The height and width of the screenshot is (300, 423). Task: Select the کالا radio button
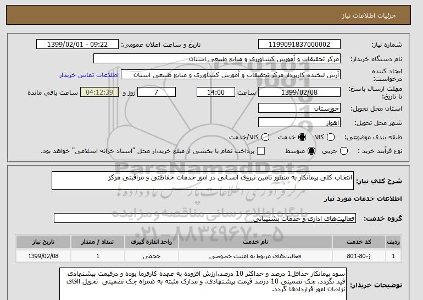click(x=331, y=137)
